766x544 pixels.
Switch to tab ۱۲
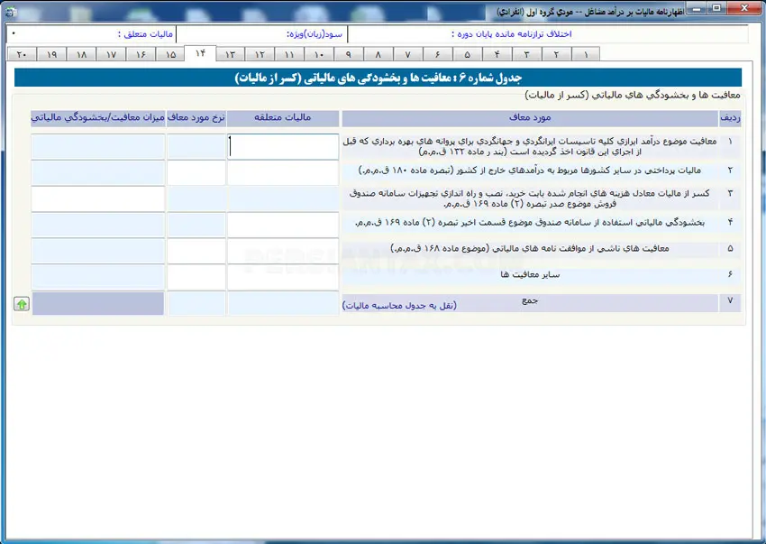pos(260,54)
